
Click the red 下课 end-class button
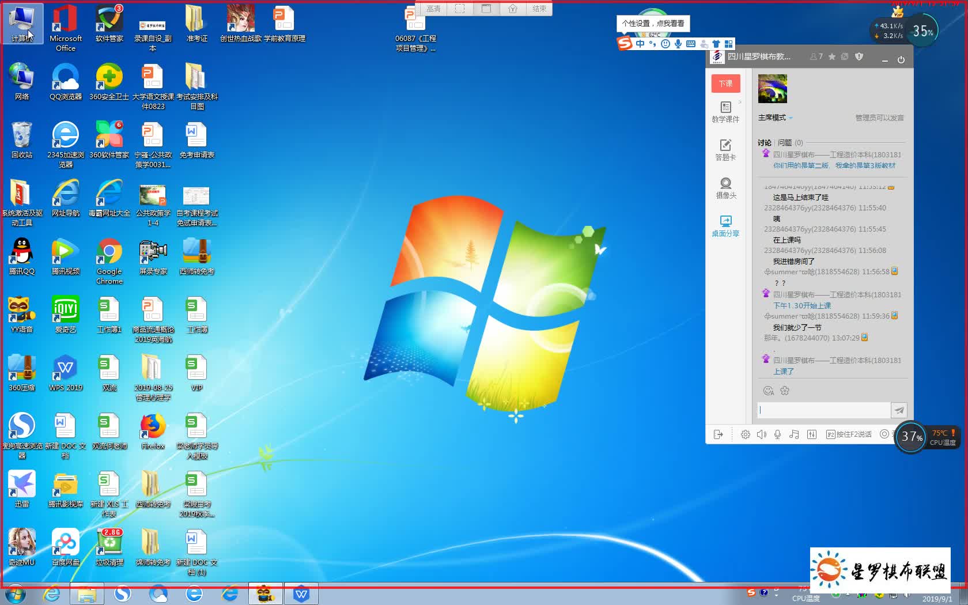725,84
